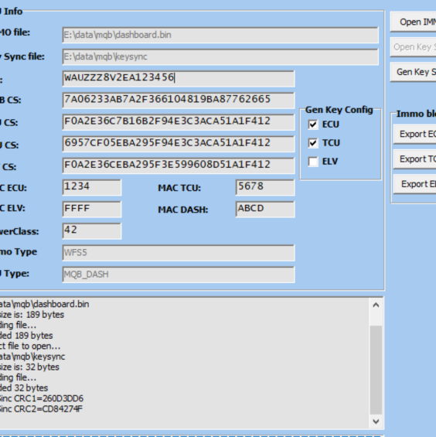The height and width of the screenshot is (437, 436).
Task: Click the MAC DASH label
Action: (183, 210)
